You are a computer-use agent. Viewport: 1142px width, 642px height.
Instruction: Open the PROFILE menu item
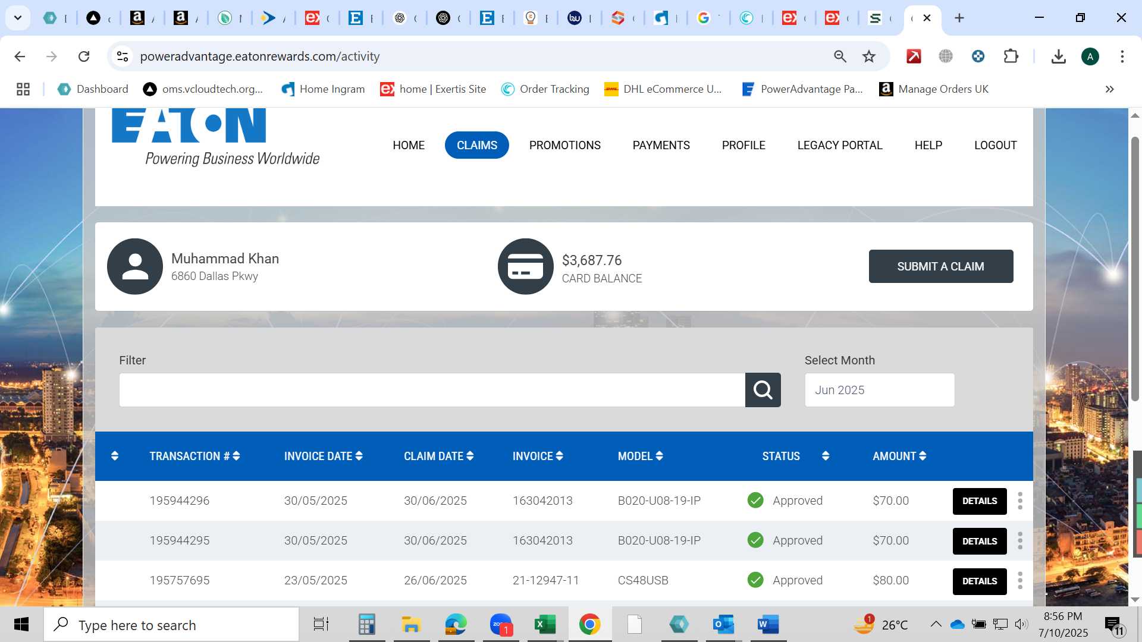(x=743, y=145)
